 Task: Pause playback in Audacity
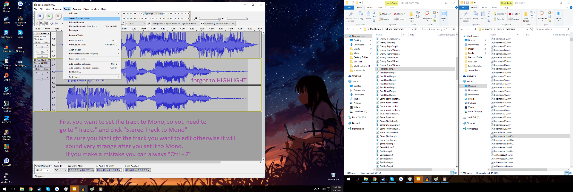(x=40, y=16)
